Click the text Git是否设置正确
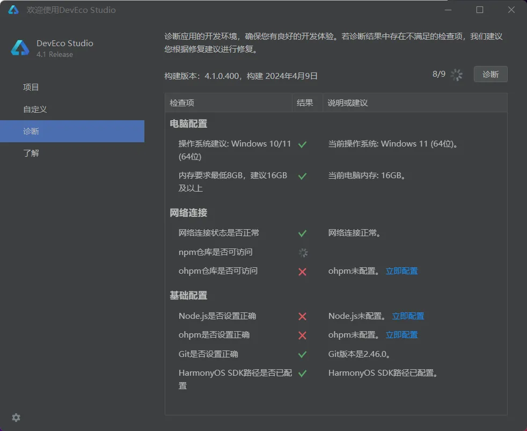Image resolution: width=527 pixels, height=431 pixels. [208, 354]
